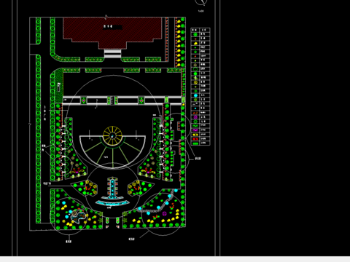Screen dimensions: 350x262
Task: Click the magenta round symbol in lower-right garden
Action: 164,213
